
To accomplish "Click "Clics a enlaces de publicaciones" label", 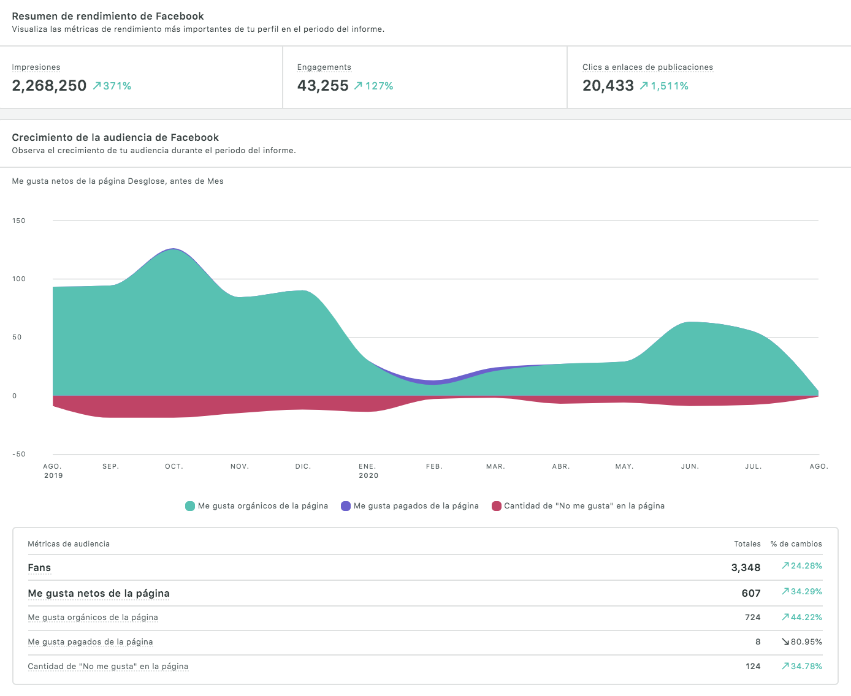I will 648,67.
